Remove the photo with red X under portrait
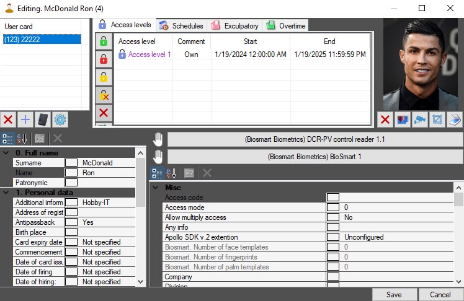Image resolution: width=464 pixels, height=301 pixels. pyautogui.click(x=385, y=120)
